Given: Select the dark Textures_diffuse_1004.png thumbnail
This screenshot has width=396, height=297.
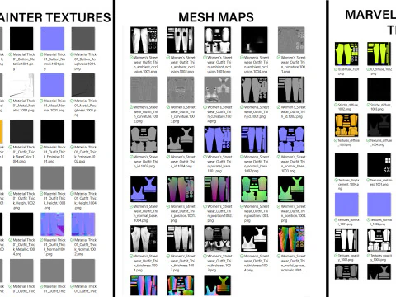Looking at the screenshot, I should click(379, 125).
